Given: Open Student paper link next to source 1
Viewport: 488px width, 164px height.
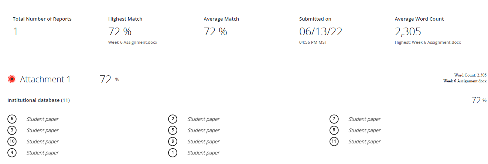Looking at the screenshot, I should [204, 153].
